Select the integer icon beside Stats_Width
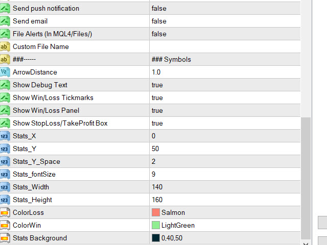The height and width of the screenshot is (245, 327). pyautogui.click(x=5, y=187)
